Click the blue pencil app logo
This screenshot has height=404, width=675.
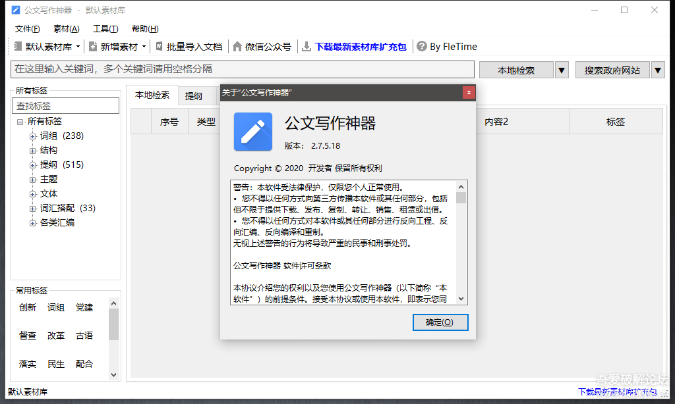click(x=253, y=132)
